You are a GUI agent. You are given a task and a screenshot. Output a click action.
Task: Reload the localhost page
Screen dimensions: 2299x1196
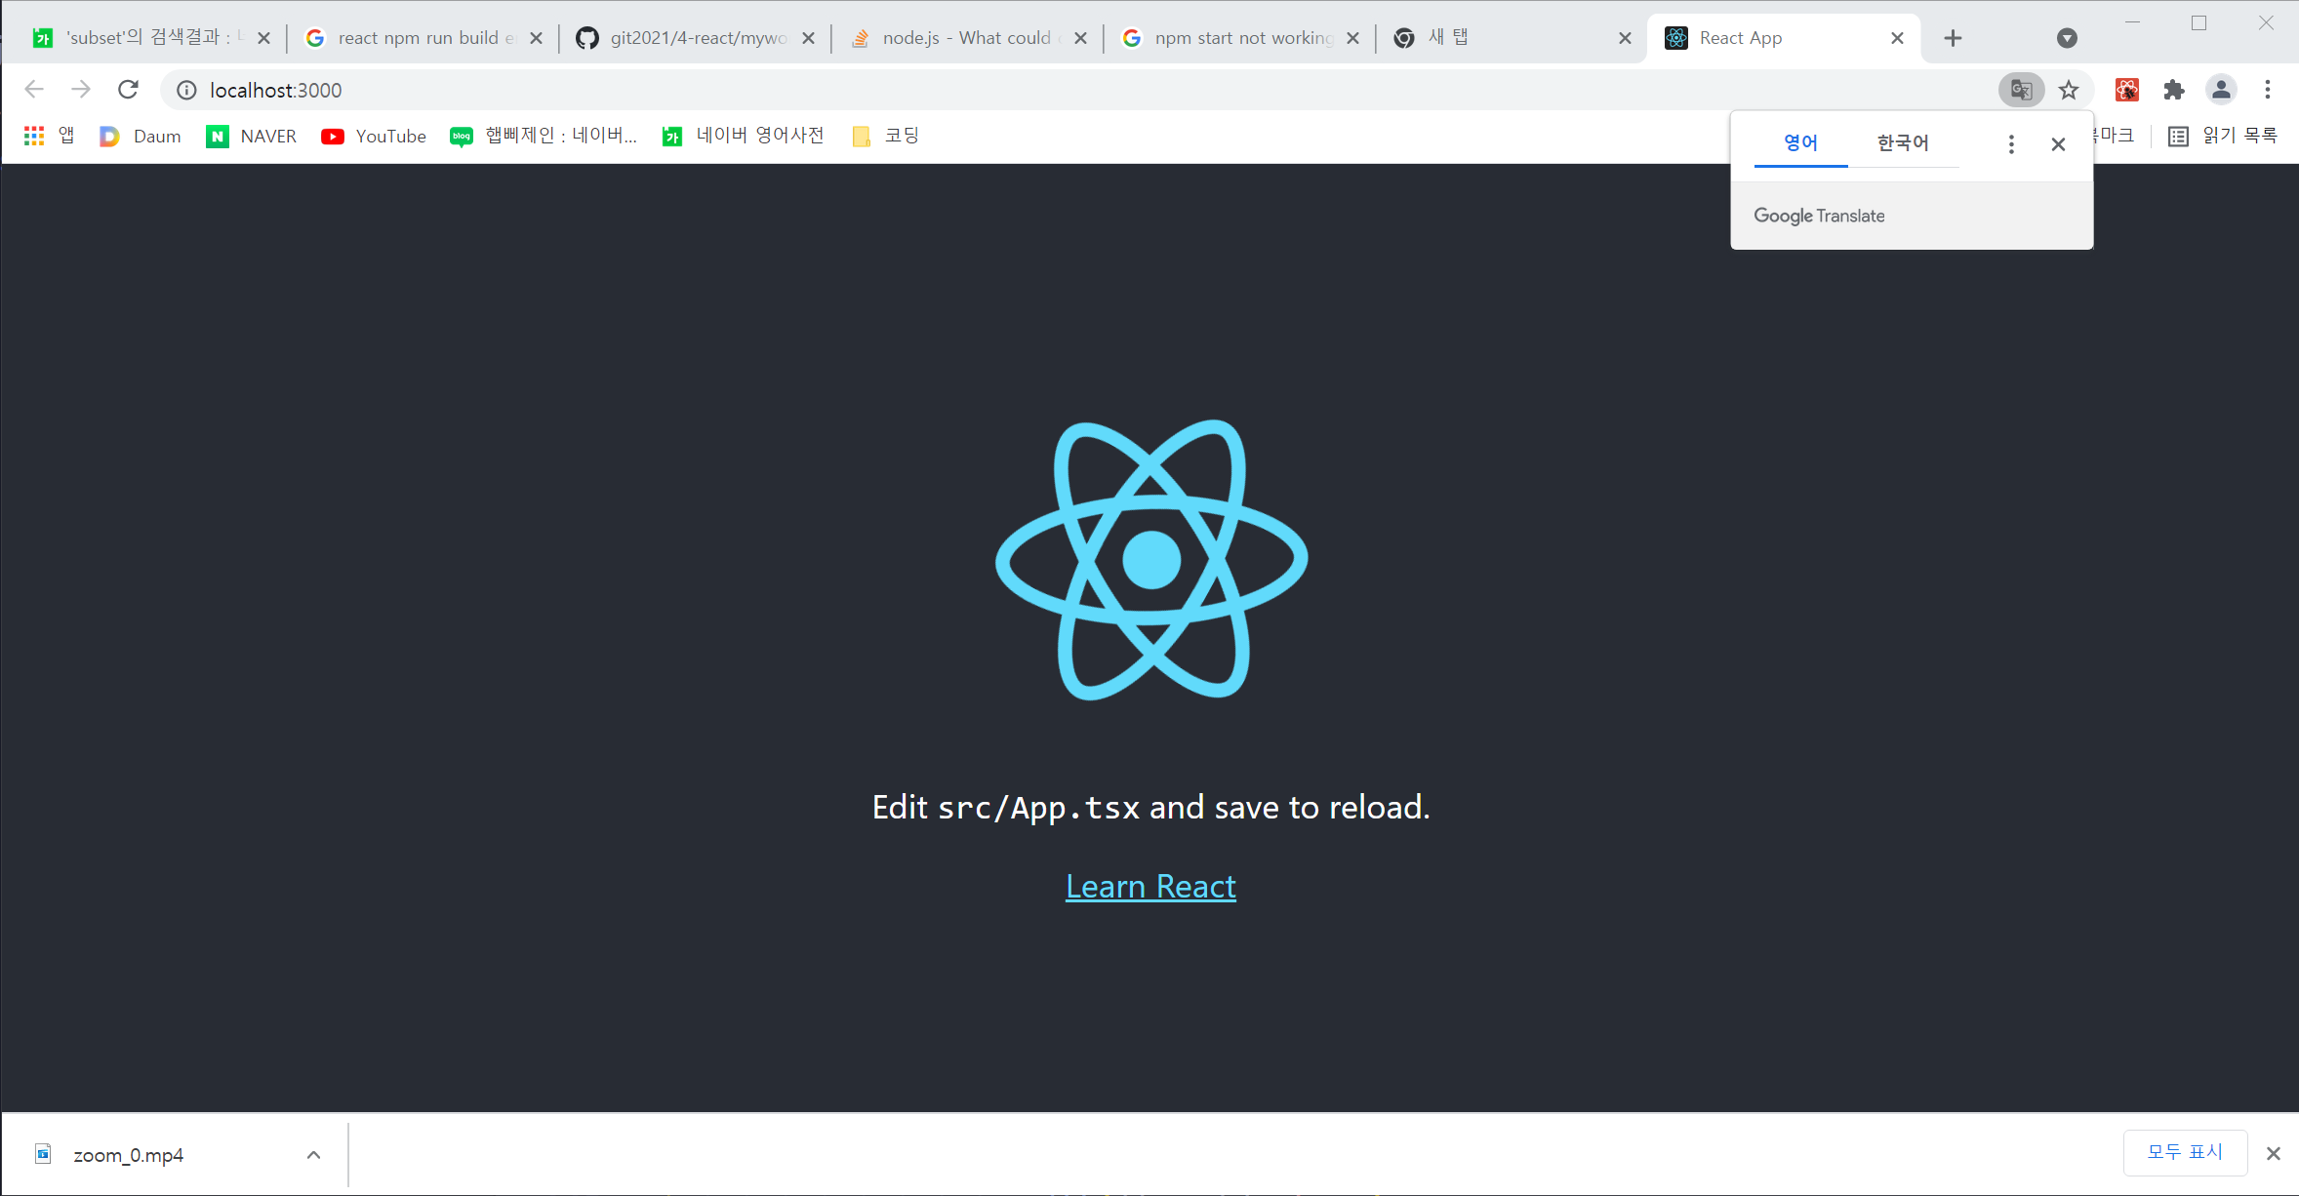pyautogui.click(x=128, y=90)
